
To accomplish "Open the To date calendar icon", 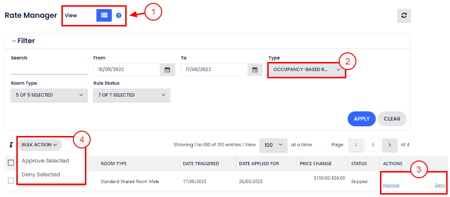I will pyautogui.click(x=255, y=70).
